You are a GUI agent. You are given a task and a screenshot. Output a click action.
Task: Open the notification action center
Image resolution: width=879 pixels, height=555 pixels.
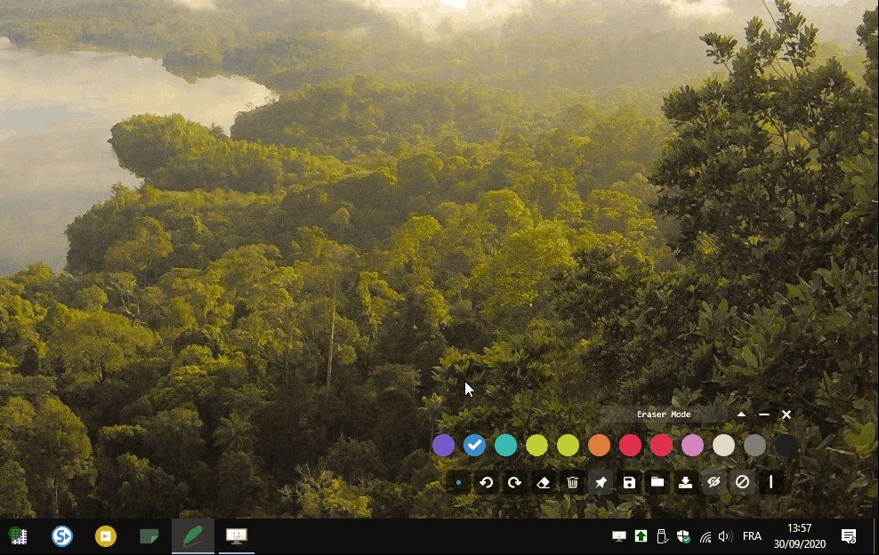click(x=849, y=536)
